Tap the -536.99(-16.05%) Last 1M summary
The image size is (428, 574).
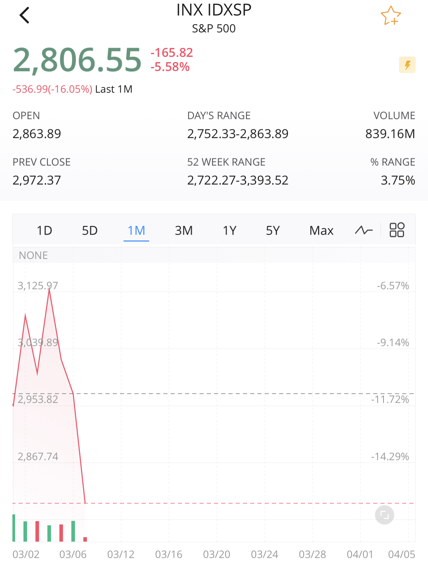pos(72,89)
